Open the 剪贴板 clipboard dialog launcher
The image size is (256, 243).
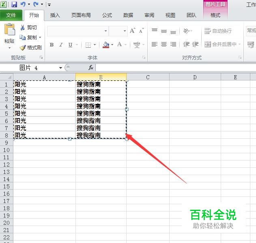click(41, 57)
